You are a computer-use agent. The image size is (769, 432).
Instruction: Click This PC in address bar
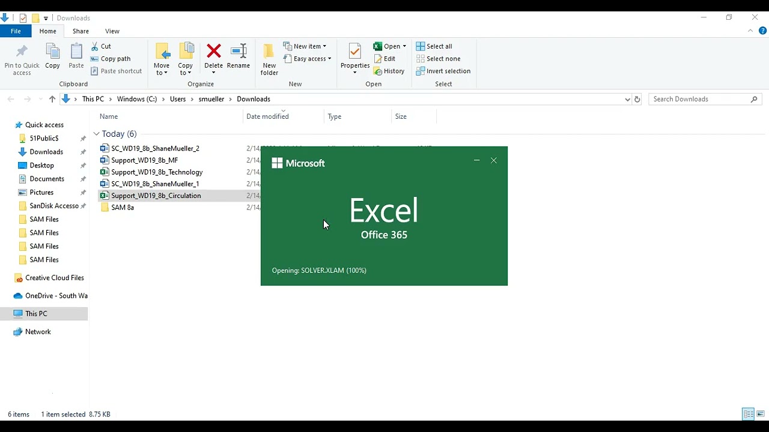(x=93, y=99)
